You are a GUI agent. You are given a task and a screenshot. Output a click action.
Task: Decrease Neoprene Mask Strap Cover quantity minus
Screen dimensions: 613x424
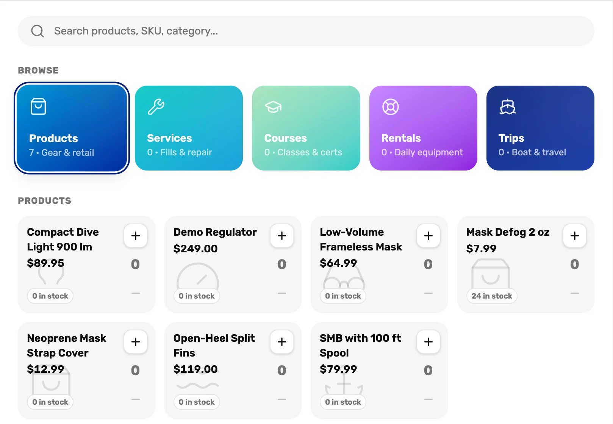(x=136, y=399)
